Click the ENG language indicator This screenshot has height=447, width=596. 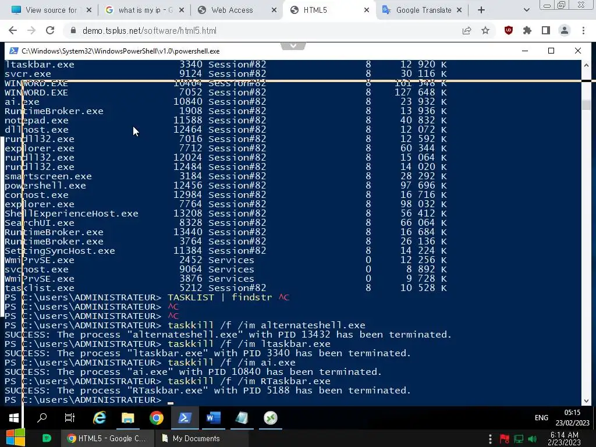(541, 418)
